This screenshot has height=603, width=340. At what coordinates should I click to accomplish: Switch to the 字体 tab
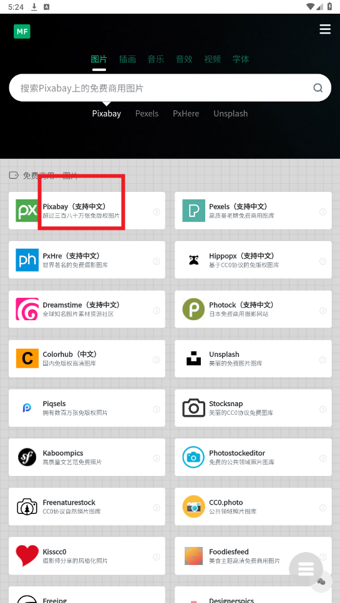pos(241,59)
